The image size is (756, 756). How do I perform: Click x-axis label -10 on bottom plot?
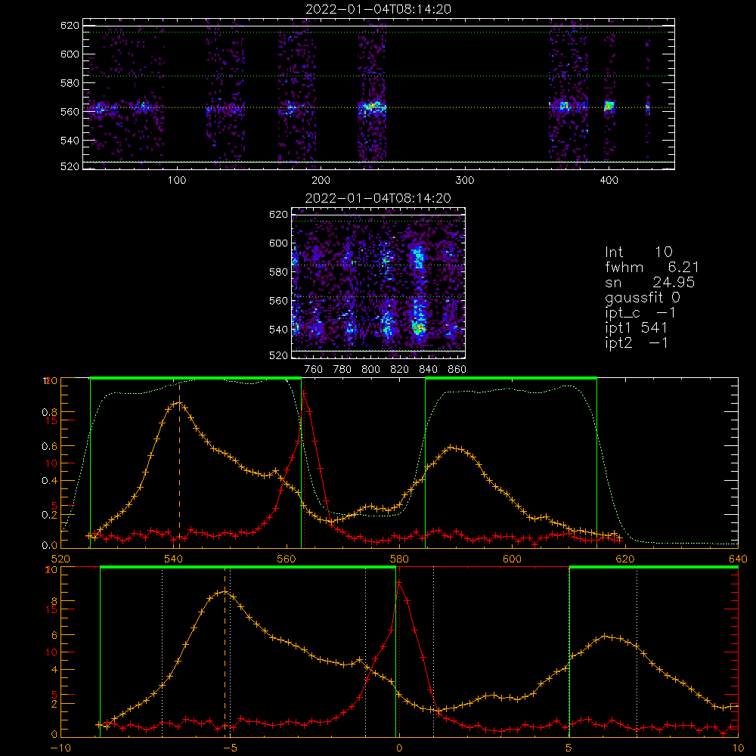(60, 748)
